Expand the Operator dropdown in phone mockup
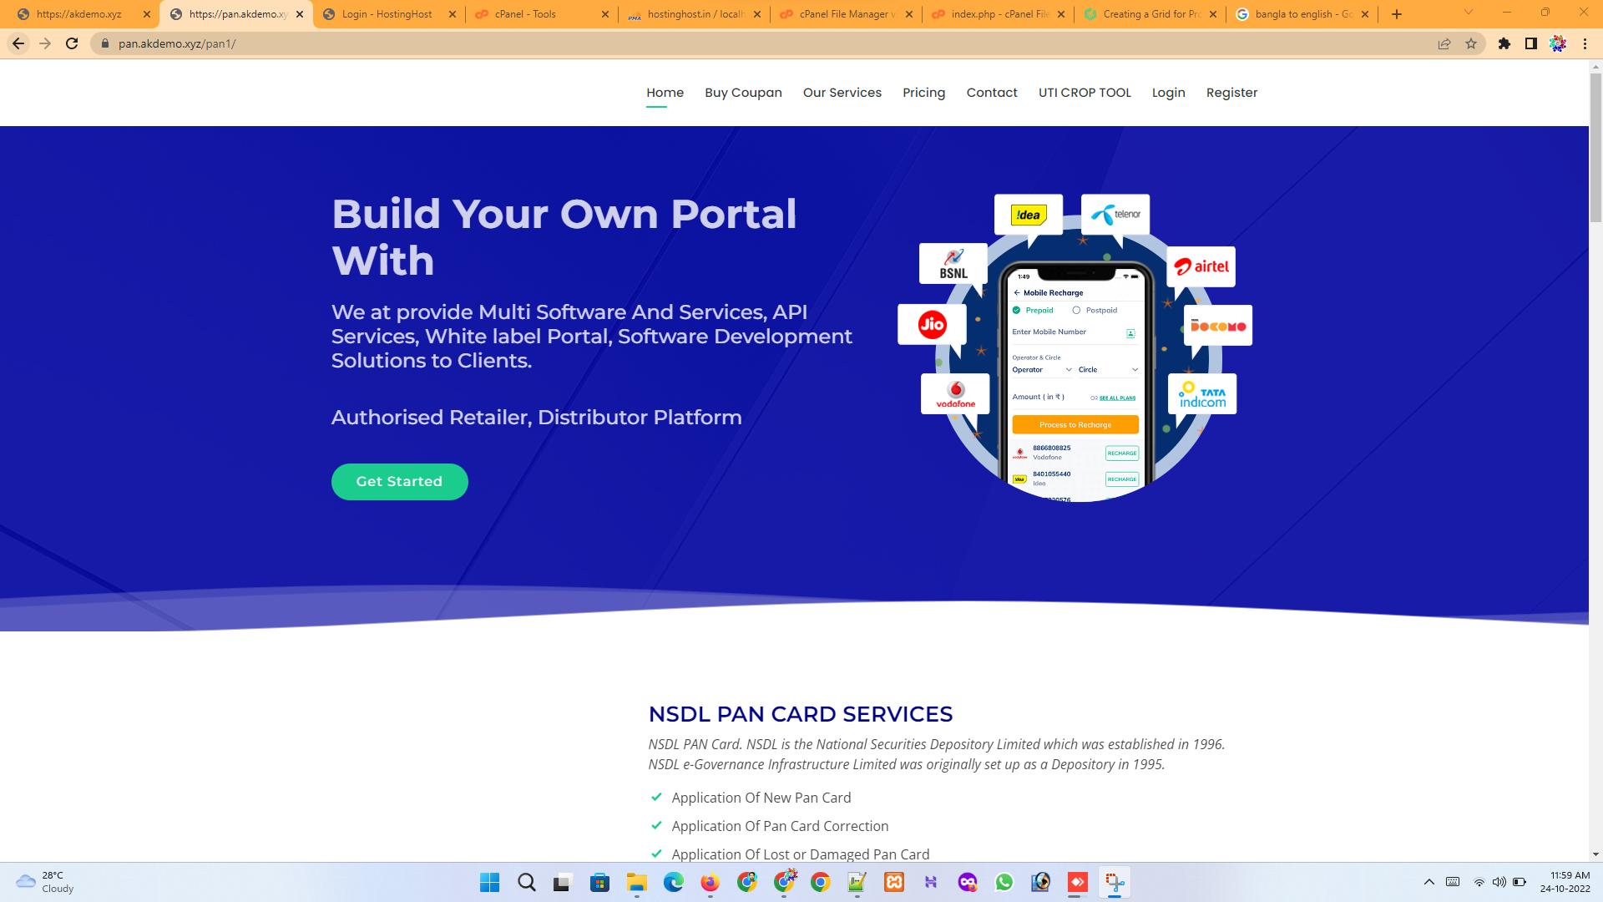The height and width of the screenshot is (902, 1603). click(x=1042, y=369)
